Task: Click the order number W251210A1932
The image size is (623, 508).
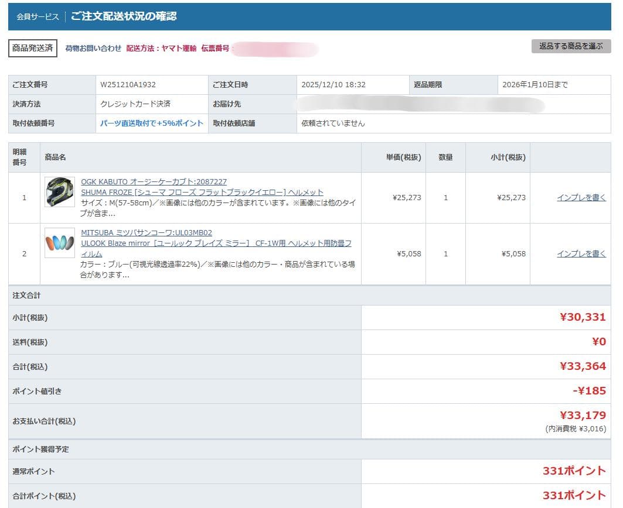Action: (x=128, y=85)
